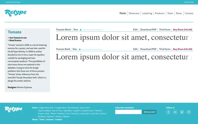This screenshot has width=198, height=124.
Task: Open the Dulcinea font link
Action: pyautogui.click(x=75, y=113)
